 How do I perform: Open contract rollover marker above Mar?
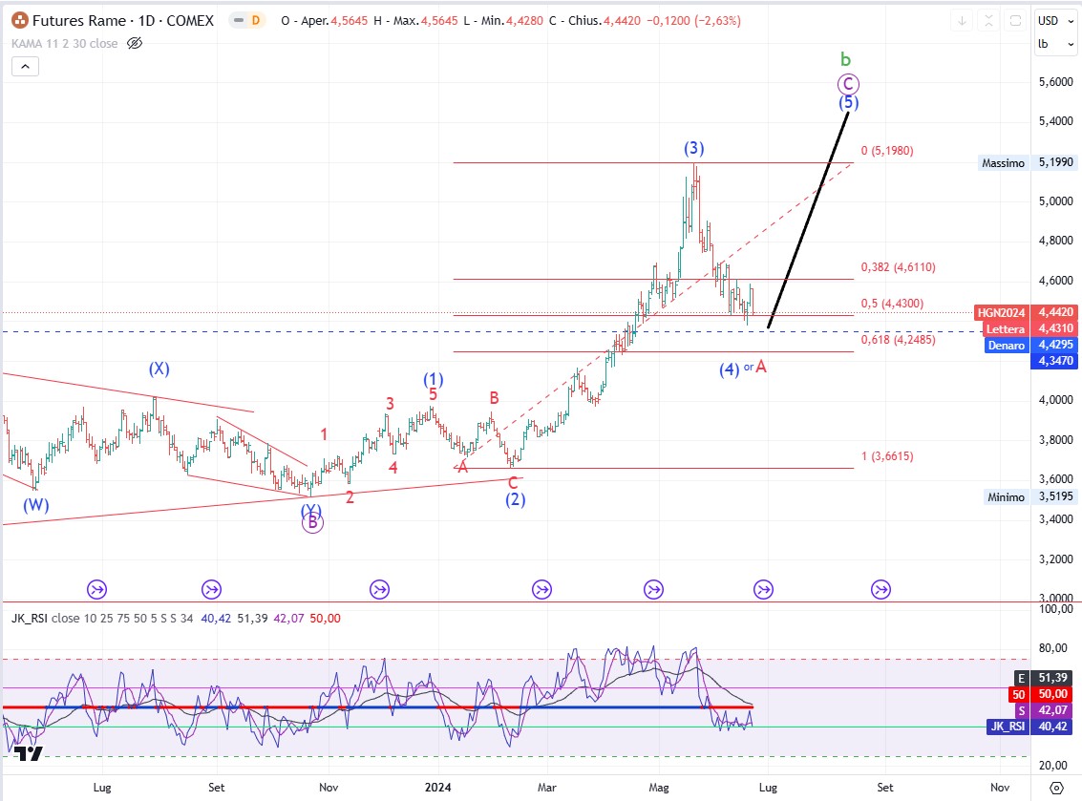pyautogui.click(x=541, y=589)
